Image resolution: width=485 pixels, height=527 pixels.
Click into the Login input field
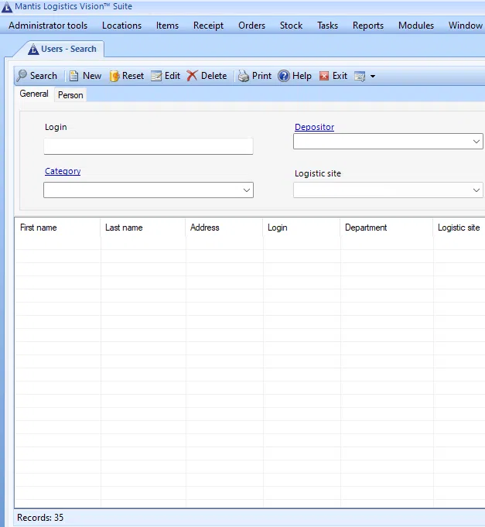tap(148, 146)
